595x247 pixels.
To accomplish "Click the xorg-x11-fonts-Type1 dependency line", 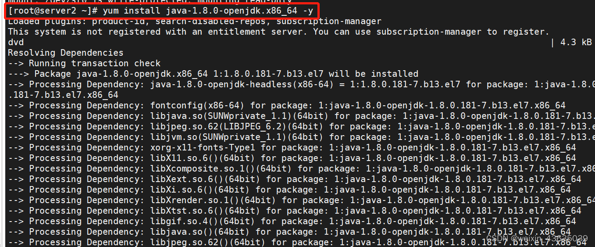I will click(x=292, y=148).
